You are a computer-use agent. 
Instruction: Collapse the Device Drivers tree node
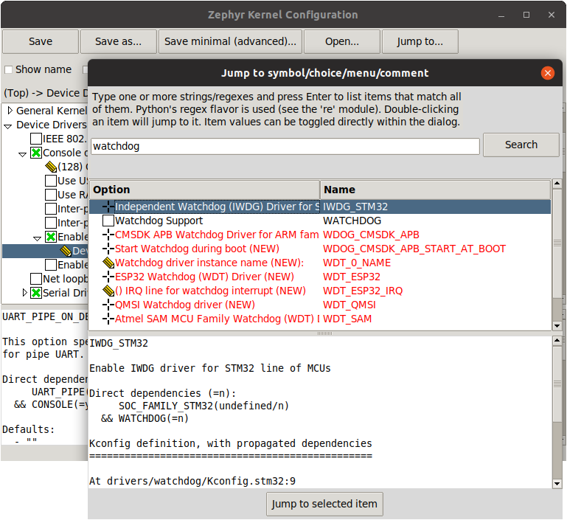point(9,125)
